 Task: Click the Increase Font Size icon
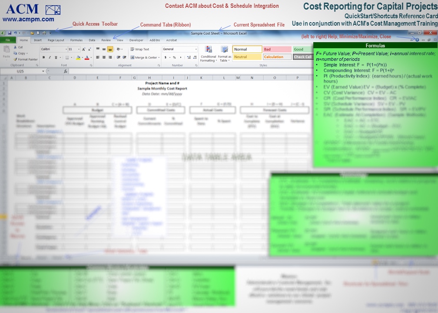(83, 49)
